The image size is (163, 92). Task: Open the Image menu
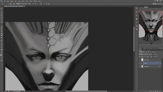pyautogui.click(x=11, y=1)
